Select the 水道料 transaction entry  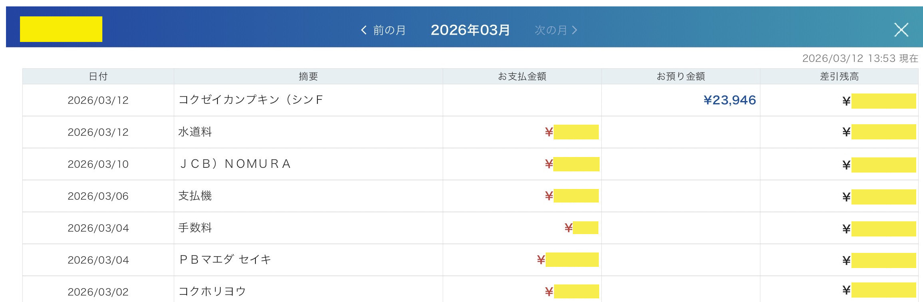195,132
